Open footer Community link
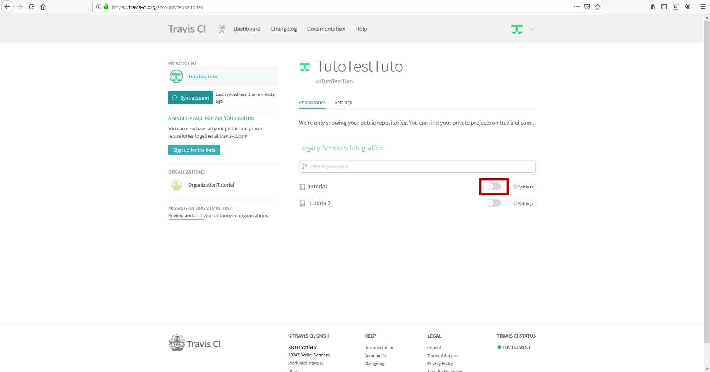The width and height of the screenshot is (710, 372). pos(375,356)
